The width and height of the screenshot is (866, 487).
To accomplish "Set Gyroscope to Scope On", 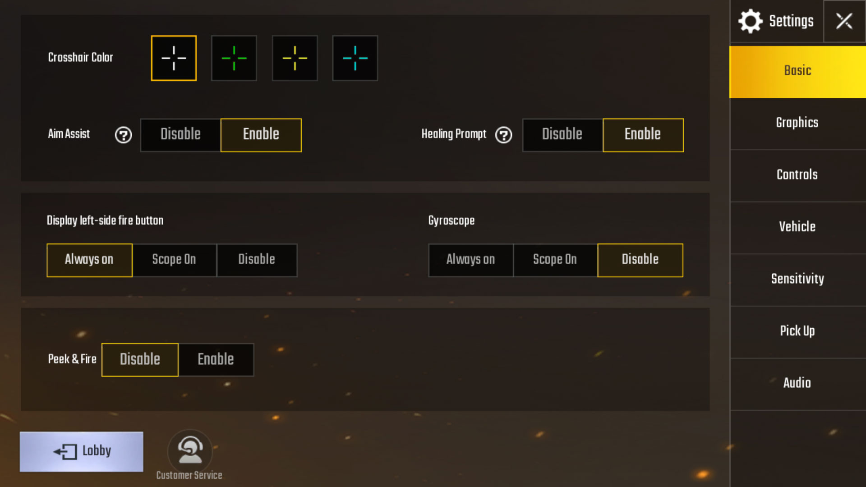I will (554, 259).
